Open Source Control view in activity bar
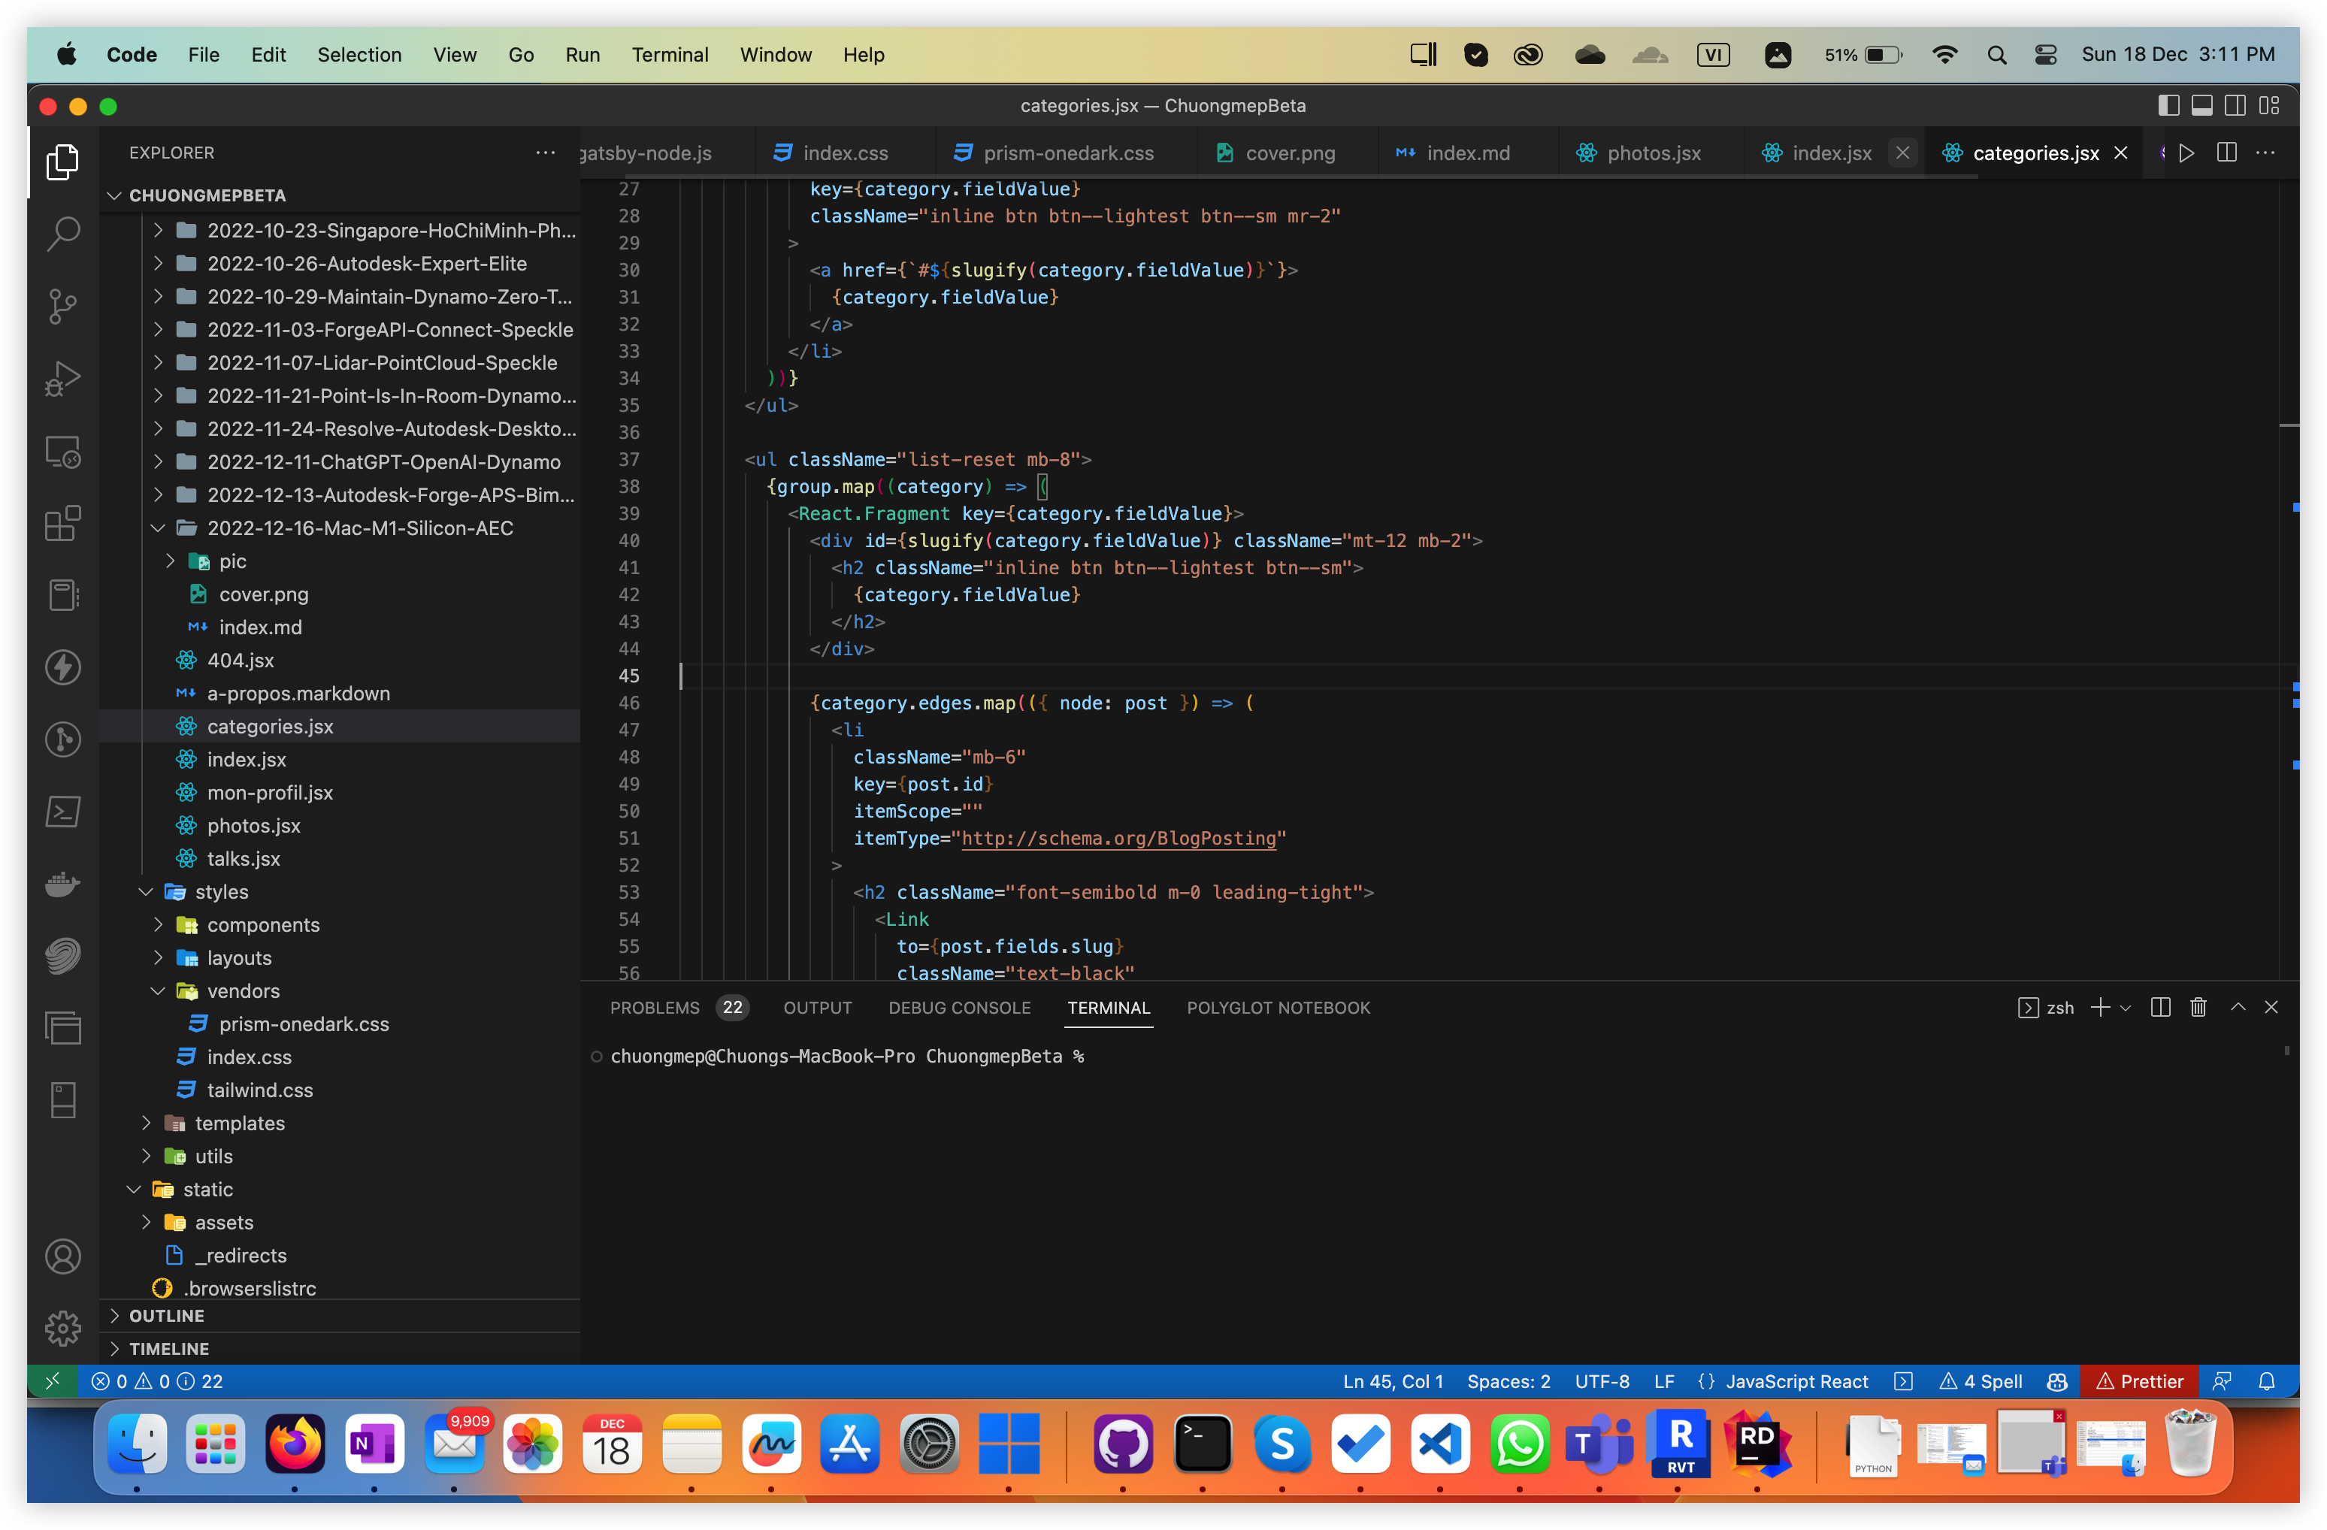The image size is (2327, 1530). (x=62, y=306)
